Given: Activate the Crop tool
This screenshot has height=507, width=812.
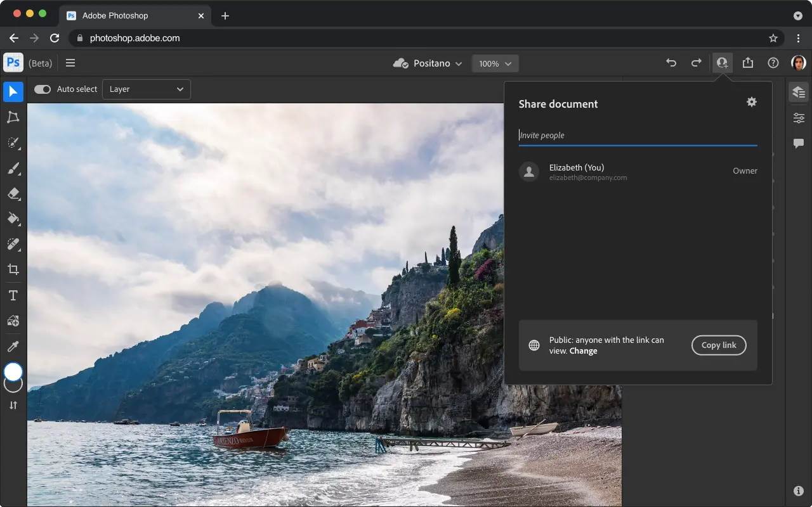Looking at the screenshot, I should [13, 269].
